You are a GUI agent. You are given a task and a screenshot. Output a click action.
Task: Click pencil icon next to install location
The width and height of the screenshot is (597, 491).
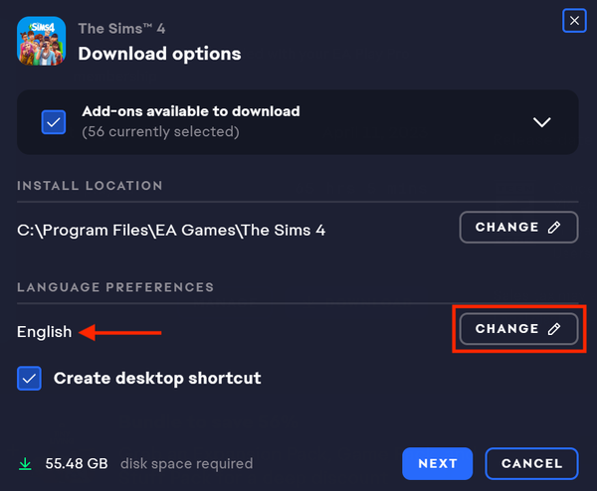click(x=555, y=227)
